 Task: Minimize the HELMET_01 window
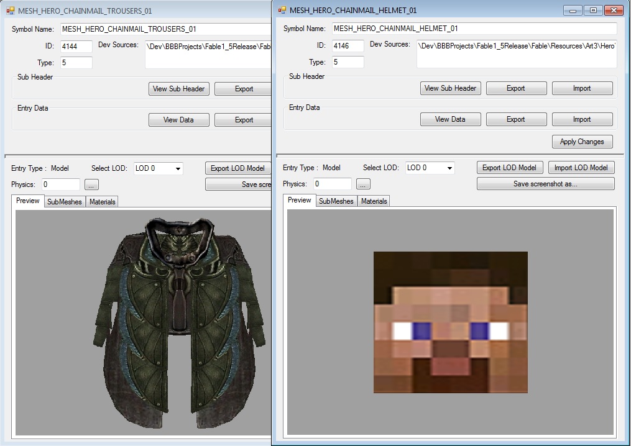coord(573,10)
